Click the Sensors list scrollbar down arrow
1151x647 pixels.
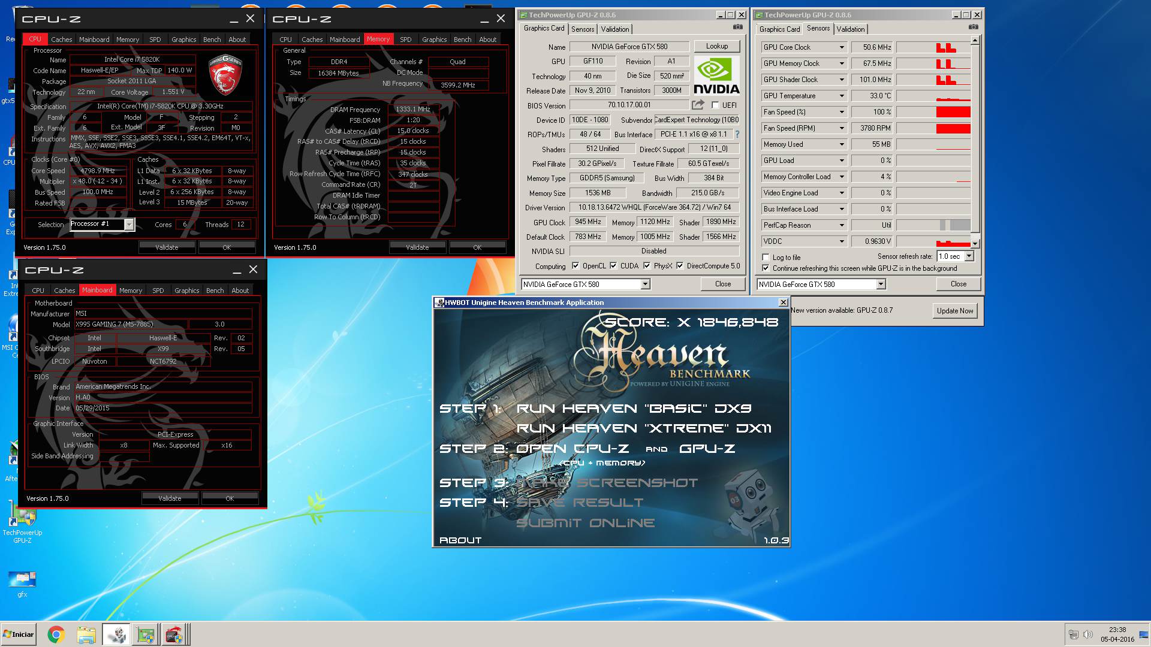tap(975, 243)
